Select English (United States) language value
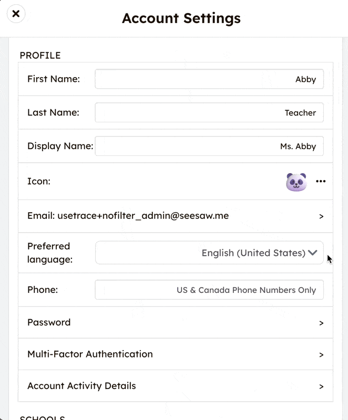This screenshot has width=348, height=420. click(x=254, y=253)
